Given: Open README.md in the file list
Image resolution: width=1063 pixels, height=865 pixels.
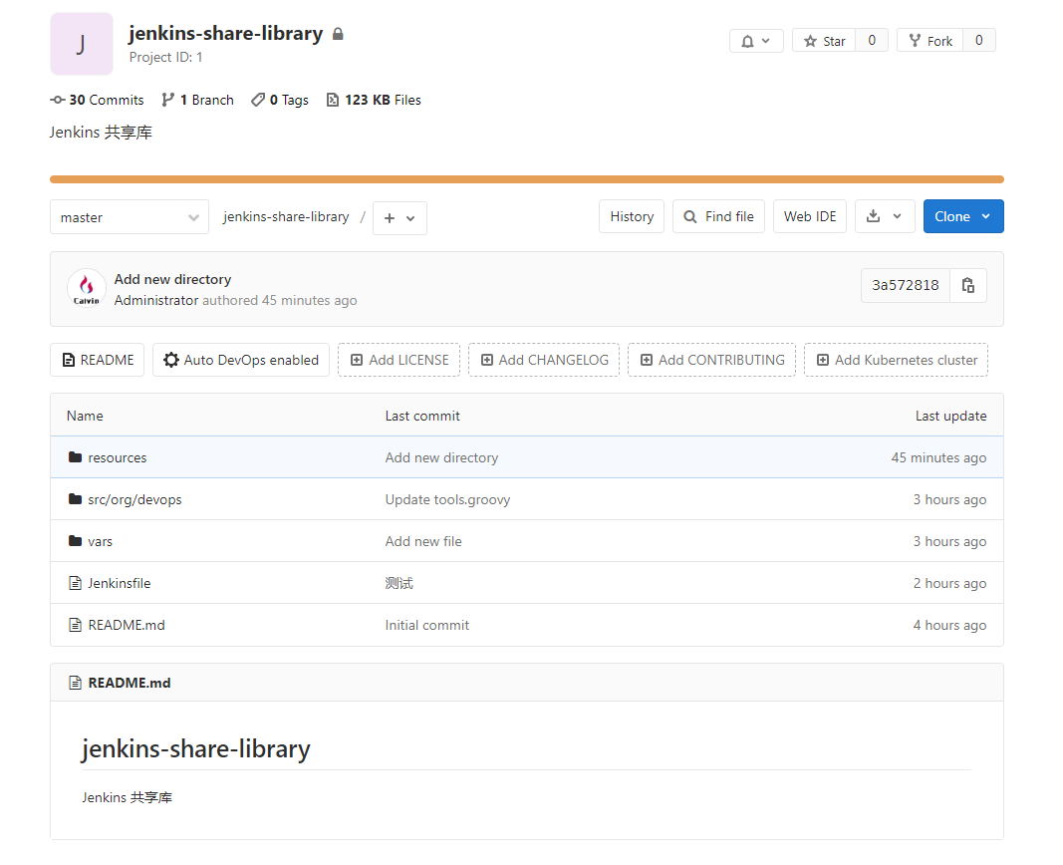Looking at the screenshot, I should pyautogui.click(x=127, y=625).
